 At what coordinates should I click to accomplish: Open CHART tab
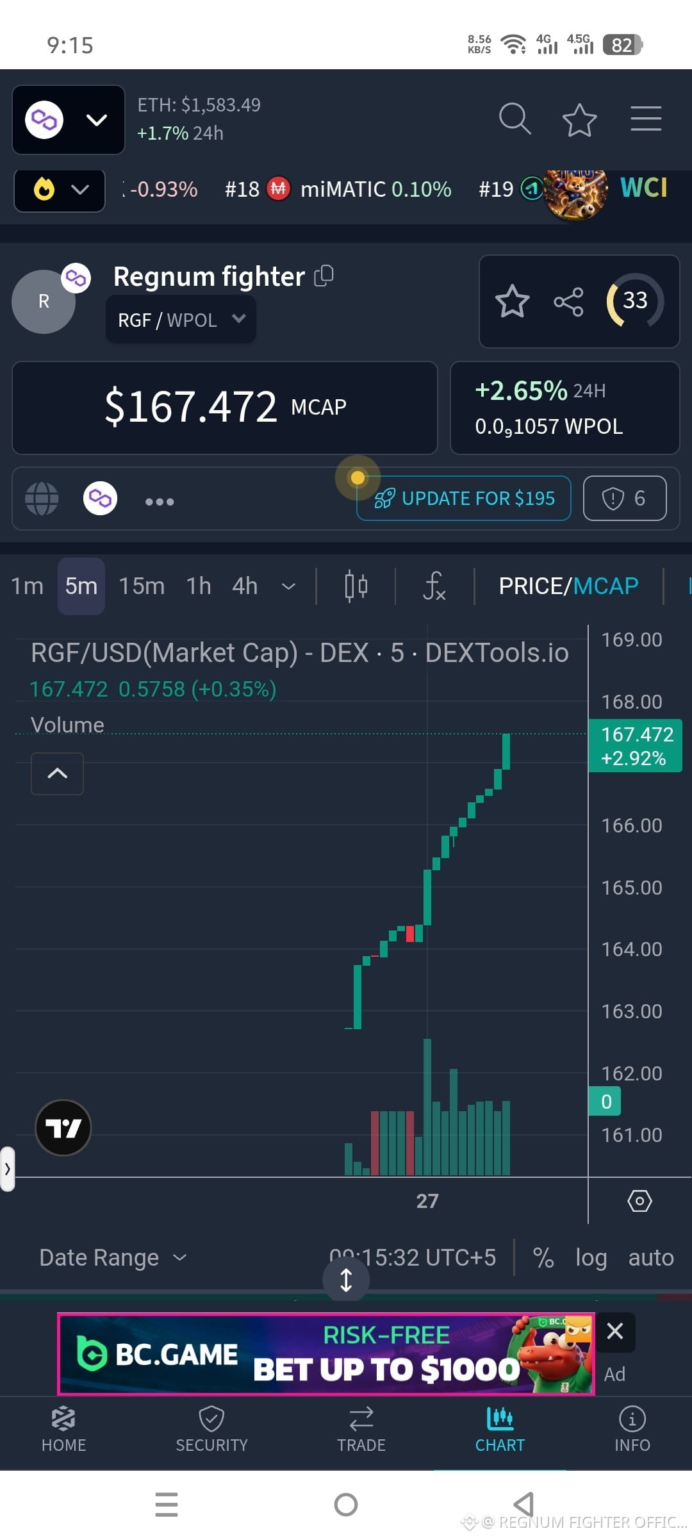(x=500, y=1430)
